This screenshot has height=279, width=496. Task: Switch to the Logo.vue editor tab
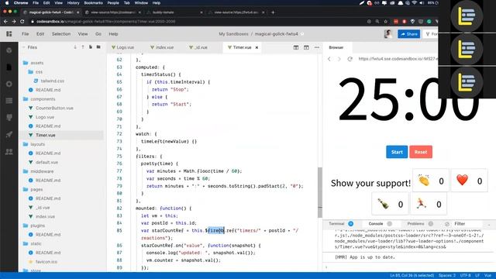tap(122, 47)
